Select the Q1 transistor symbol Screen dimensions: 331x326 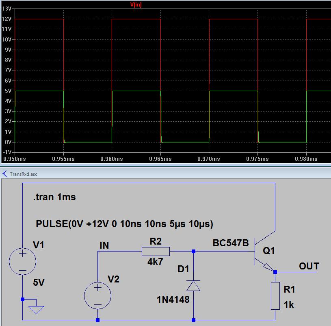coord(264,252)
